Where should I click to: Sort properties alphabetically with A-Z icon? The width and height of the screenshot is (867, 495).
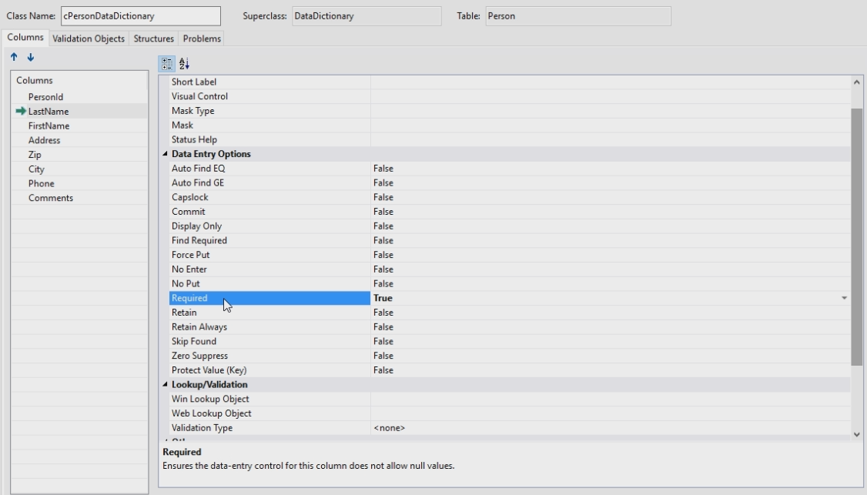pos(184,64)
